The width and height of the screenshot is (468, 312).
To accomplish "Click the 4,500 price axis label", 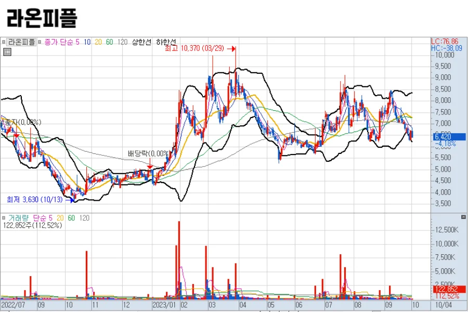I will (x=443, y=181).
